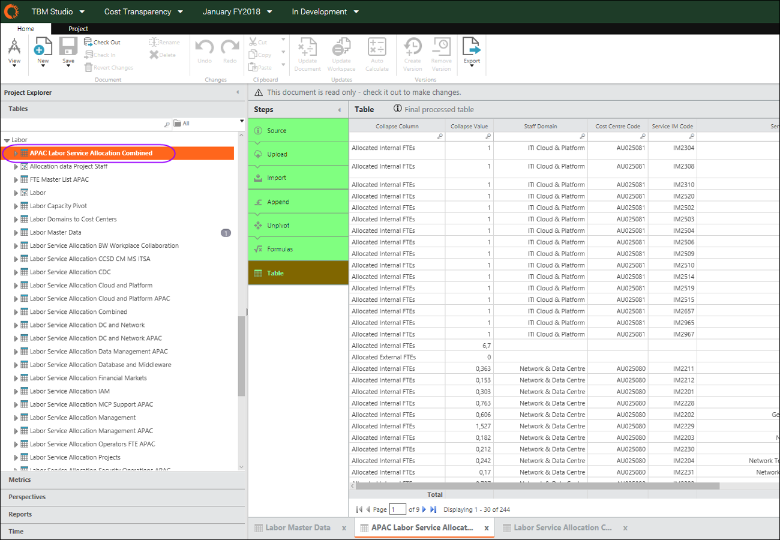Viewport: 780px width, 540px height.
Task: Open the View compass tool
Action: tap(14, 47)
